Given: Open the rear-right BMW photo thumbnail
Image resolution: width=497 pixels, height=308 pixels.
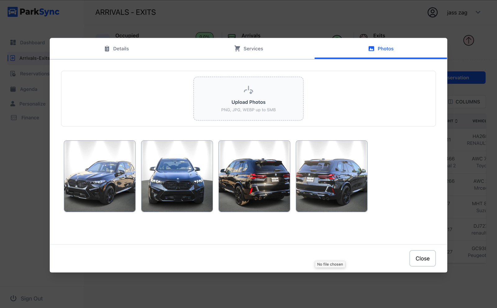Looking at the screenshot, I should point(254,176).
